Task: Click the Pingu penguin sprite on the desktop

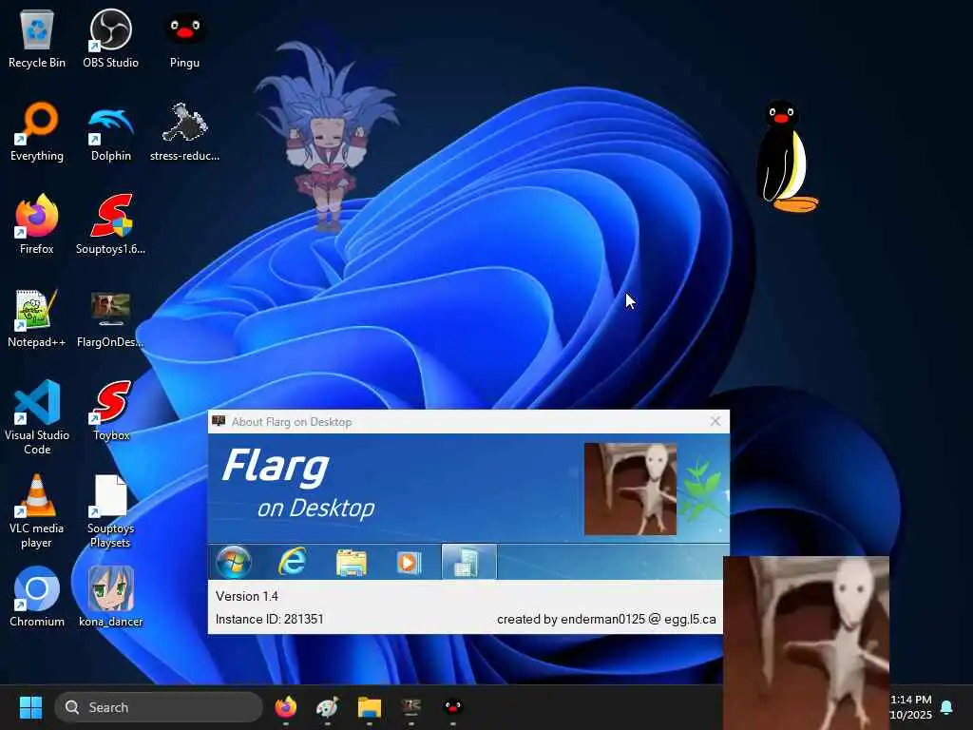Action: (786, 157)
